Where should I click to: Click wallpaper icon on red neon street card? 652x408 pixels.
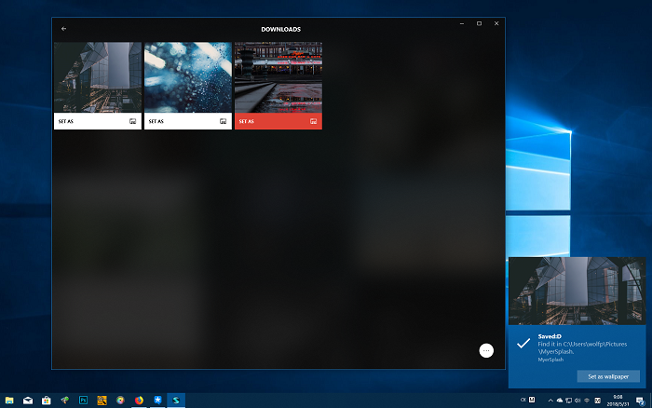[x=313, y=121]
